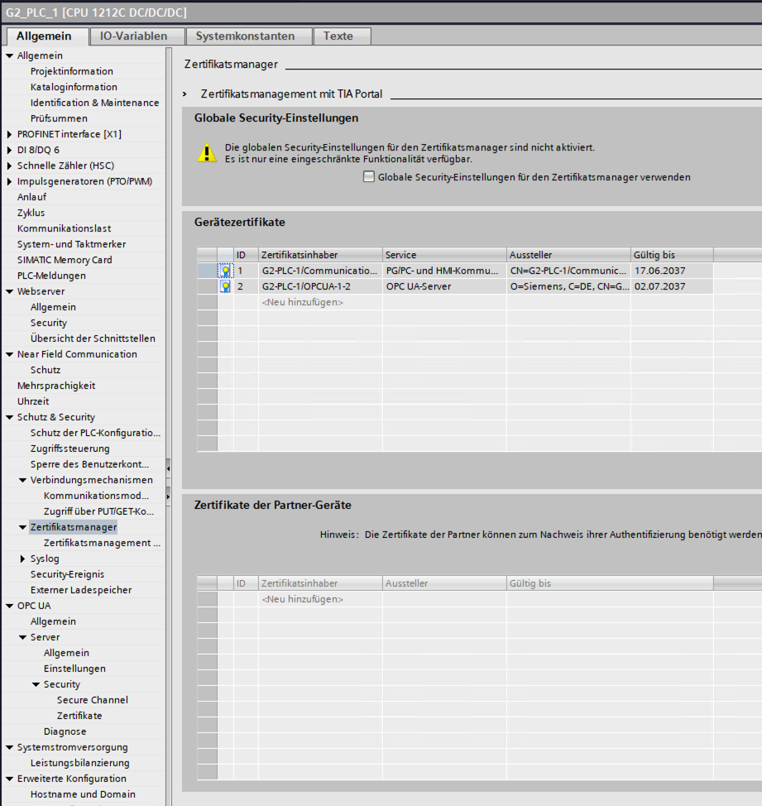Image resolution: width=762 pixels, height=806 pixels.
Task: Click validity date 17.06.2037
Action: click(672, 271)
